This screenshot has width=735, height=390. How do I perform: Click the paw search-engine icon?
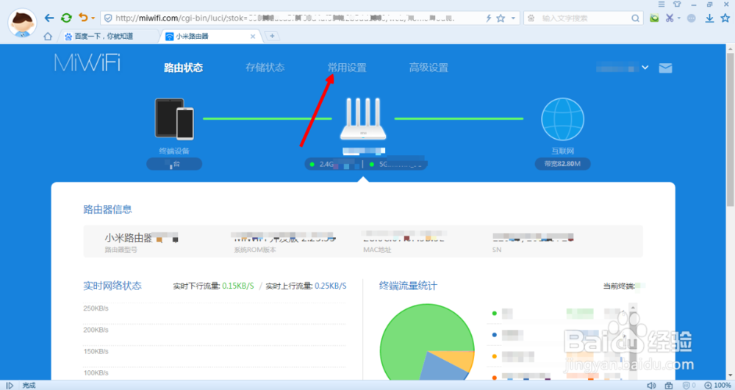tap(531, 18)
